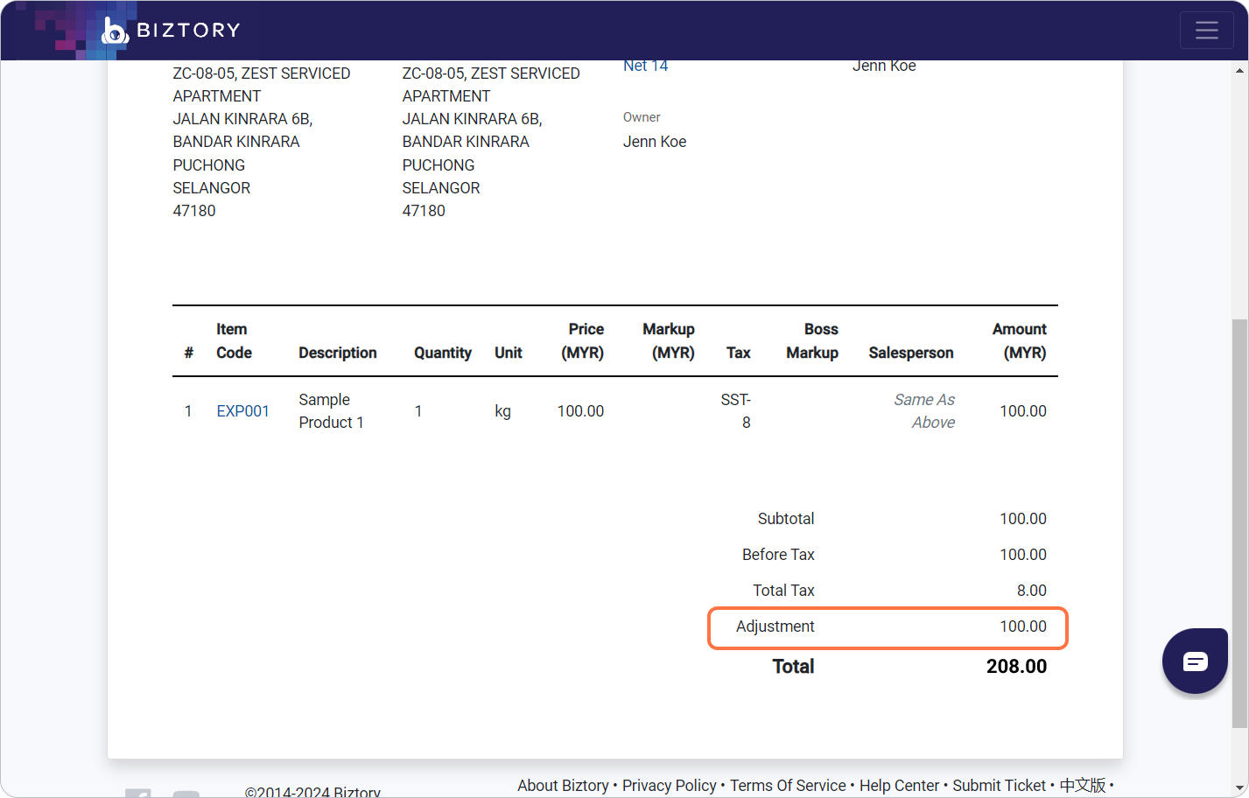
Task: Click owner name Jenn Koe
Action: tap(655, 142)
